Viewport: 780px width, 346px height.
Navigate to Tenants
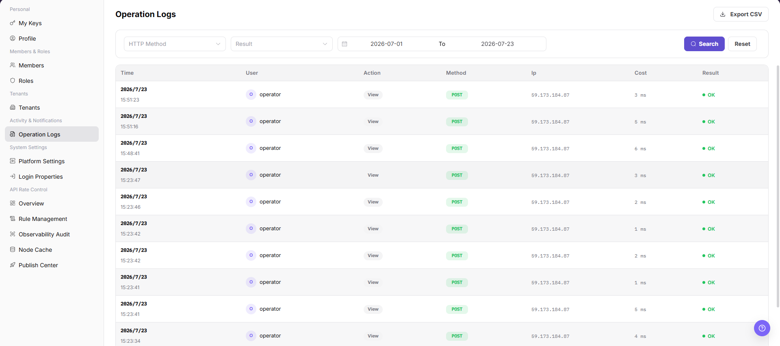[x=52, y=108]
